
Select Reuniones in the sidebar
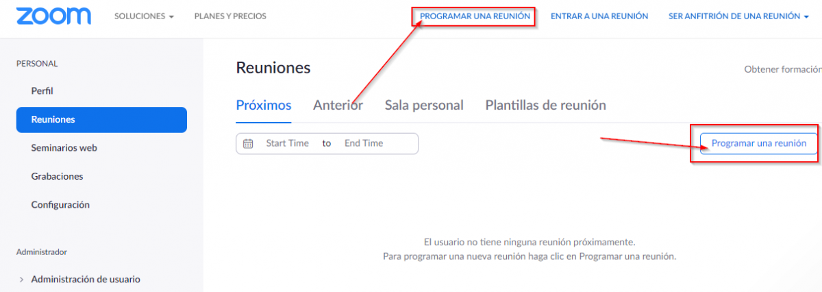click(x=101, y=119)
